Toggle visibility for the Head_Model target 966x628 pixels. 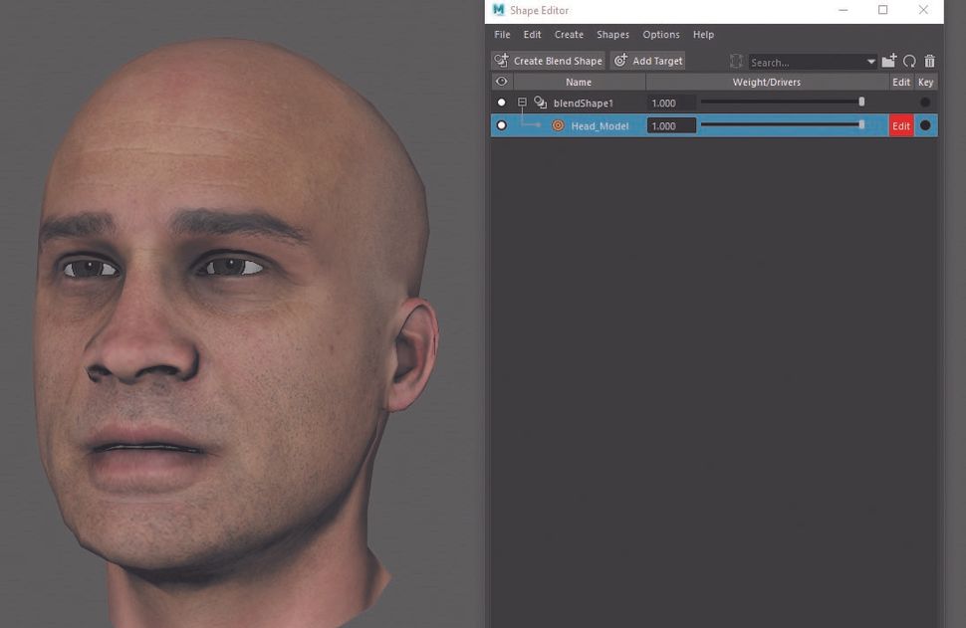[x=501, y=125]
